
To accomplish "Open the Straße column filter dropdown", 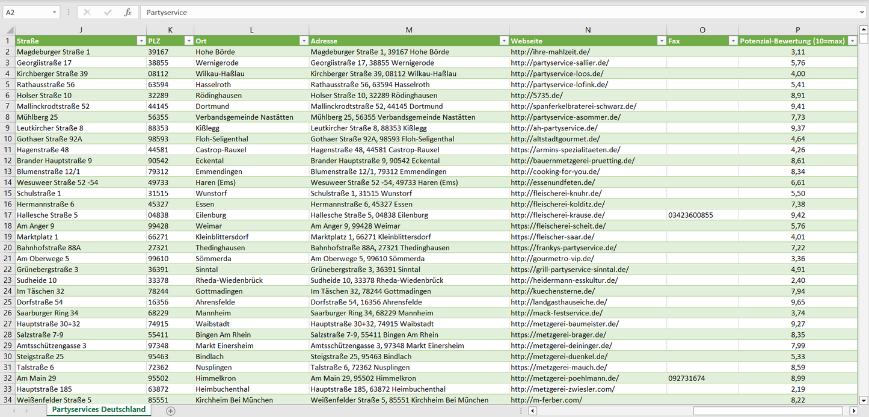I will coord(140,41).
